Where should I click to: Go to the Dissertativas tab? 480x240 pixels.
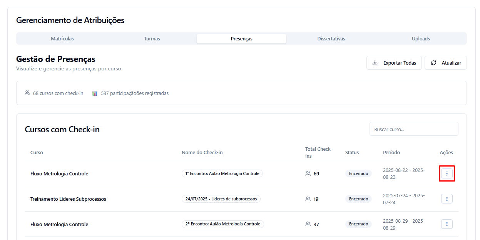pos(331,39)
